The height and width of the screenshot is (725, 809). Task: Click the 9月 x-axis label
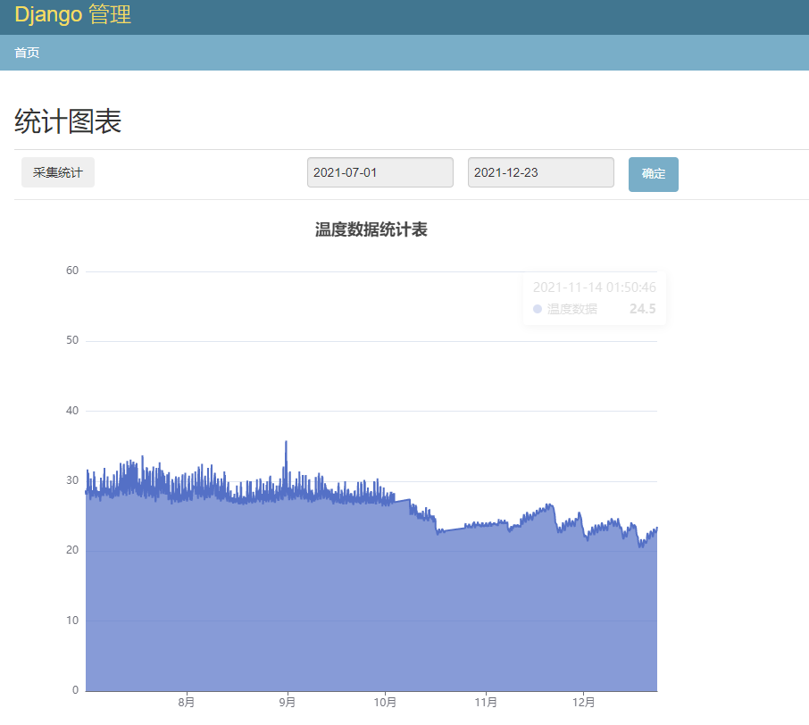[287, 703]
